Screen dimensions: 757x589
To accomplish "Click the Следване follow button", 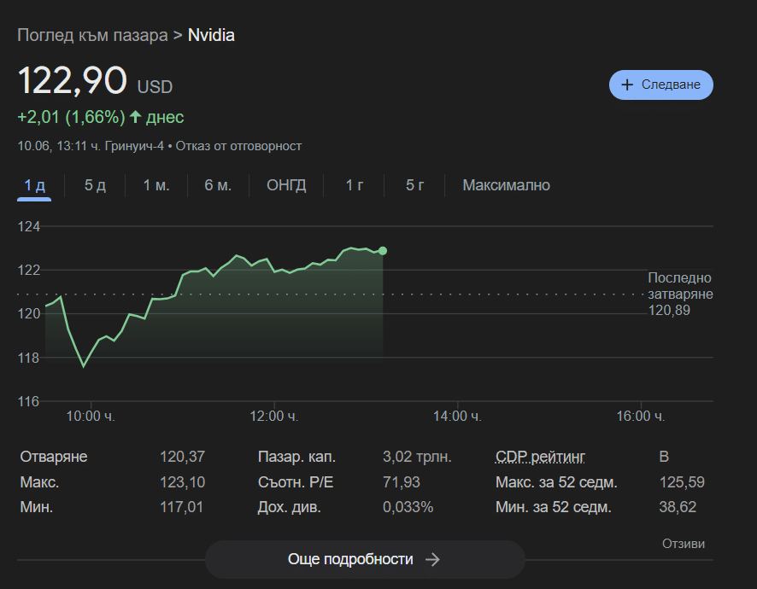I will 661,85.
